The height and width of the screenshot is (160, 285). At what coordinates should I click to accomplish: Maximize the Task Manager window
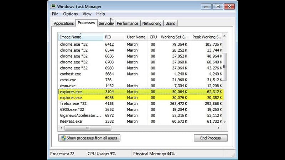(x=217, y=6)
